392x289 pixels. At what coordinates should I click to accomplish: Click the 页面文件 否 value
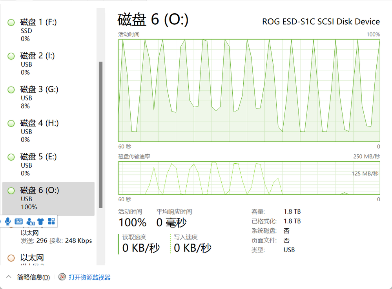(x=286, y=240)
